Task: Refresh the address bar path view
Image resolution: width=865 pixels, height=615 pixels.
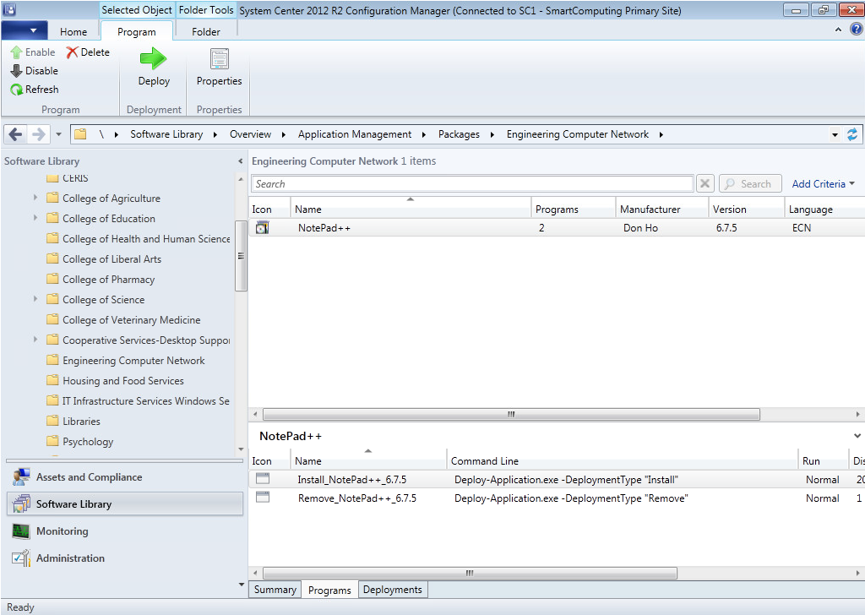Action: click(x=852, y=134)
